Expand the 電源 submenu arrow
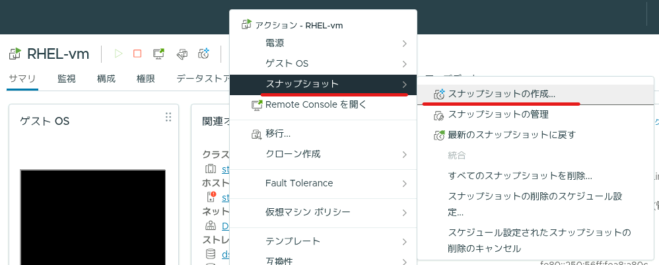Viewport: 659px width, 265px height. coord(404,44)
